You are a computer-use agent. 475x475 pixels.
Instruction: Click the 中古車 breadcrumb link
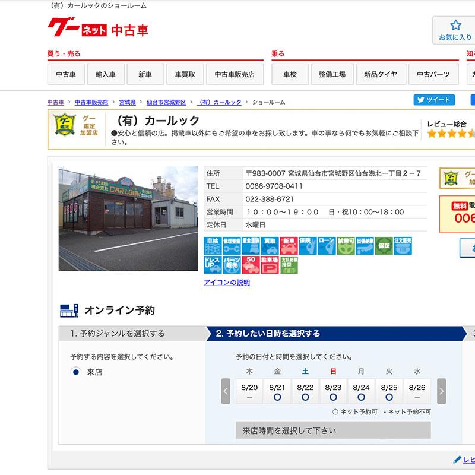[x=55, y=102]
